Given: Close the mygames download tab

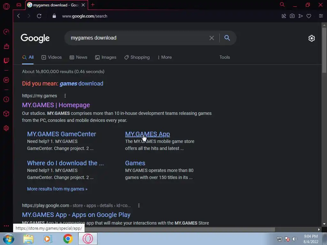Looking at the screenshot, I should [x=83, y=5].
